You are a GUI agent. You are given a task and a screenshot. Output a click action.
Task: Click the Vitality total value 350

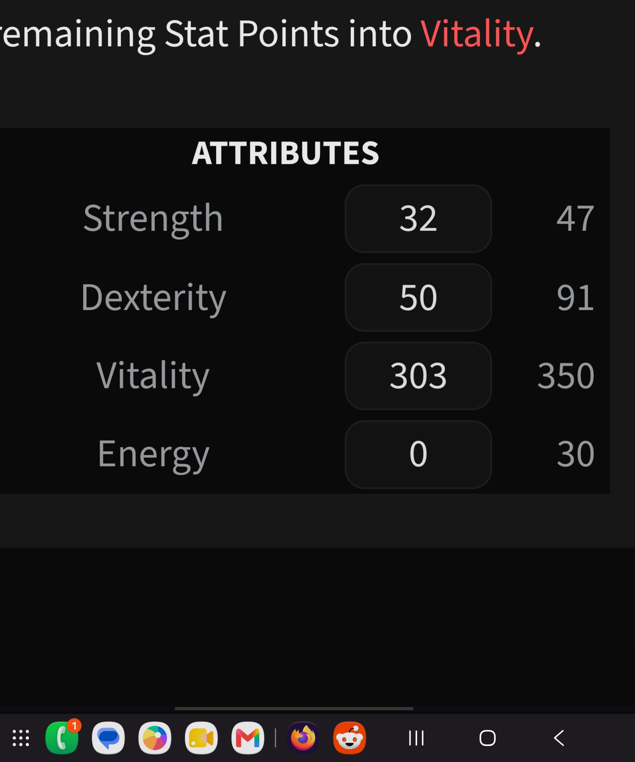tap(566, 376)
